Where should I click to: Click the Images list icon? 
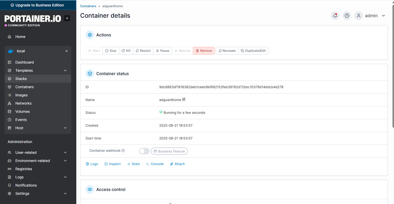[10, 95]
